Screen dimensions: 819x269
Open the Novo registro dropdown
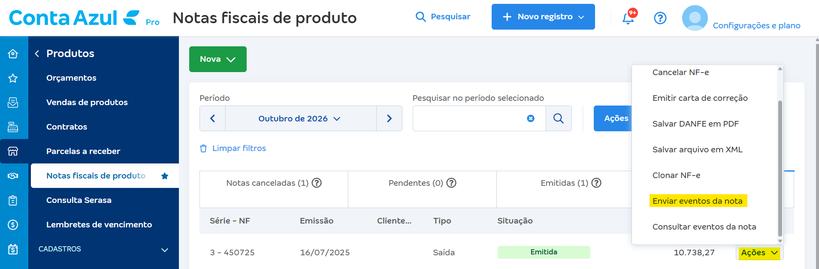(543, 17)
